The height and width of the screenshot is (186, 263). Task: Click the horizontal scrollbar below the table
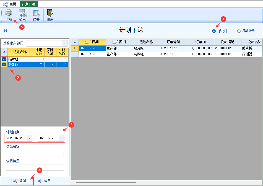click(x=106, y=183)
